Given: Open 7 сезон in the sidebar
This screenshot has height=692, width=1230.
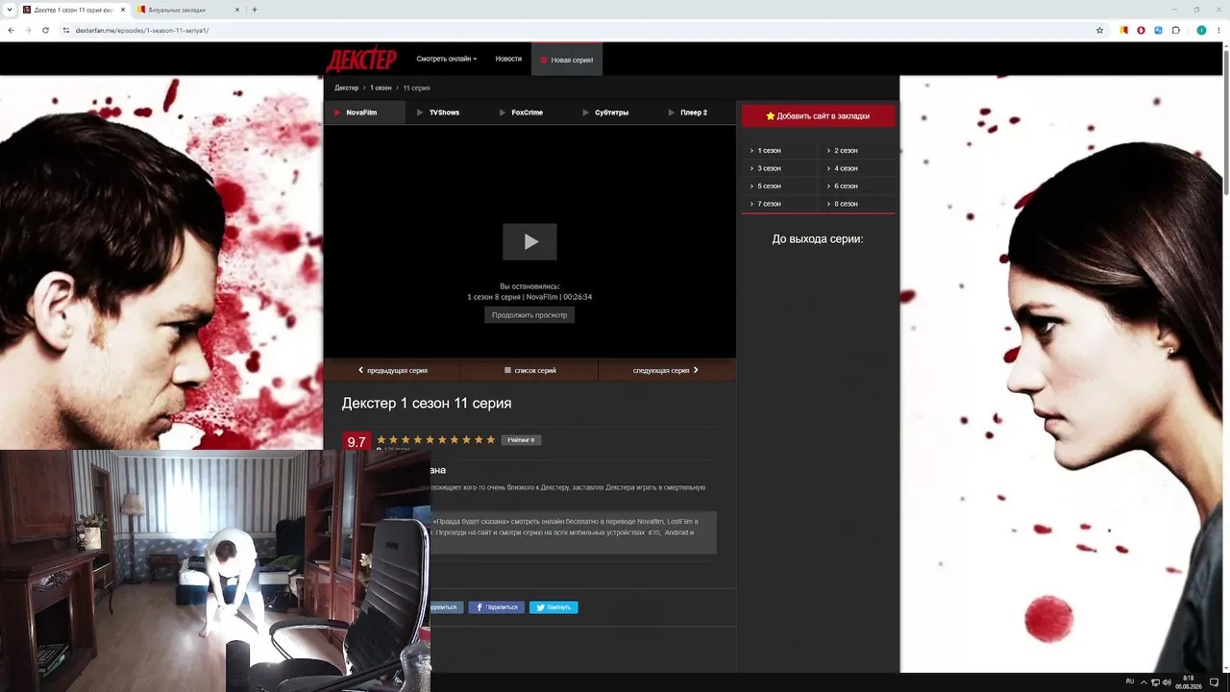Looking at the screenshot, I should point(768,204).
